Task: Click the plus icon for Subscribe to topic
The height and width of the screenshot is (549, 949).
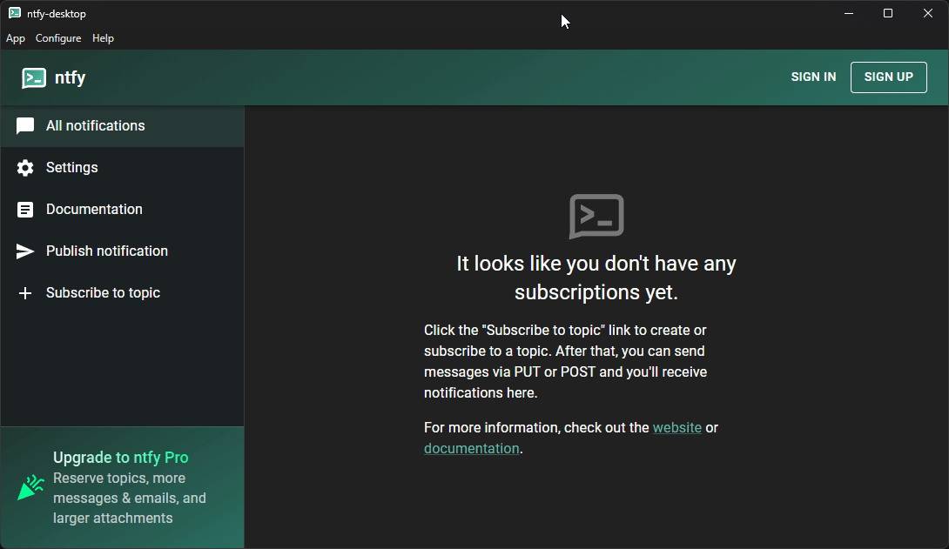Action: [x=25, y=292]
